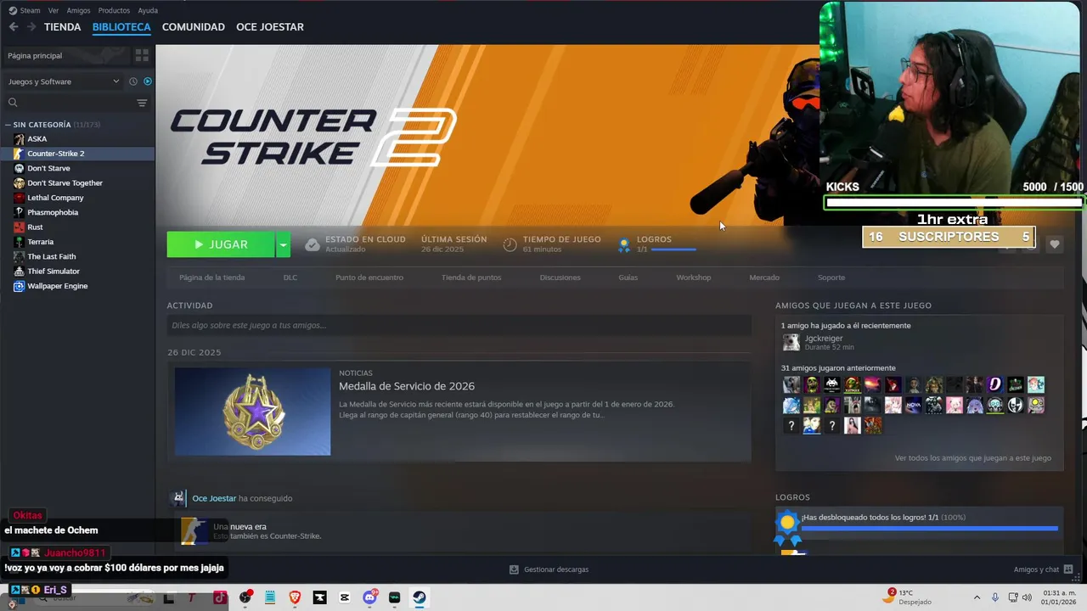Open the Ayuda menu

148,10
